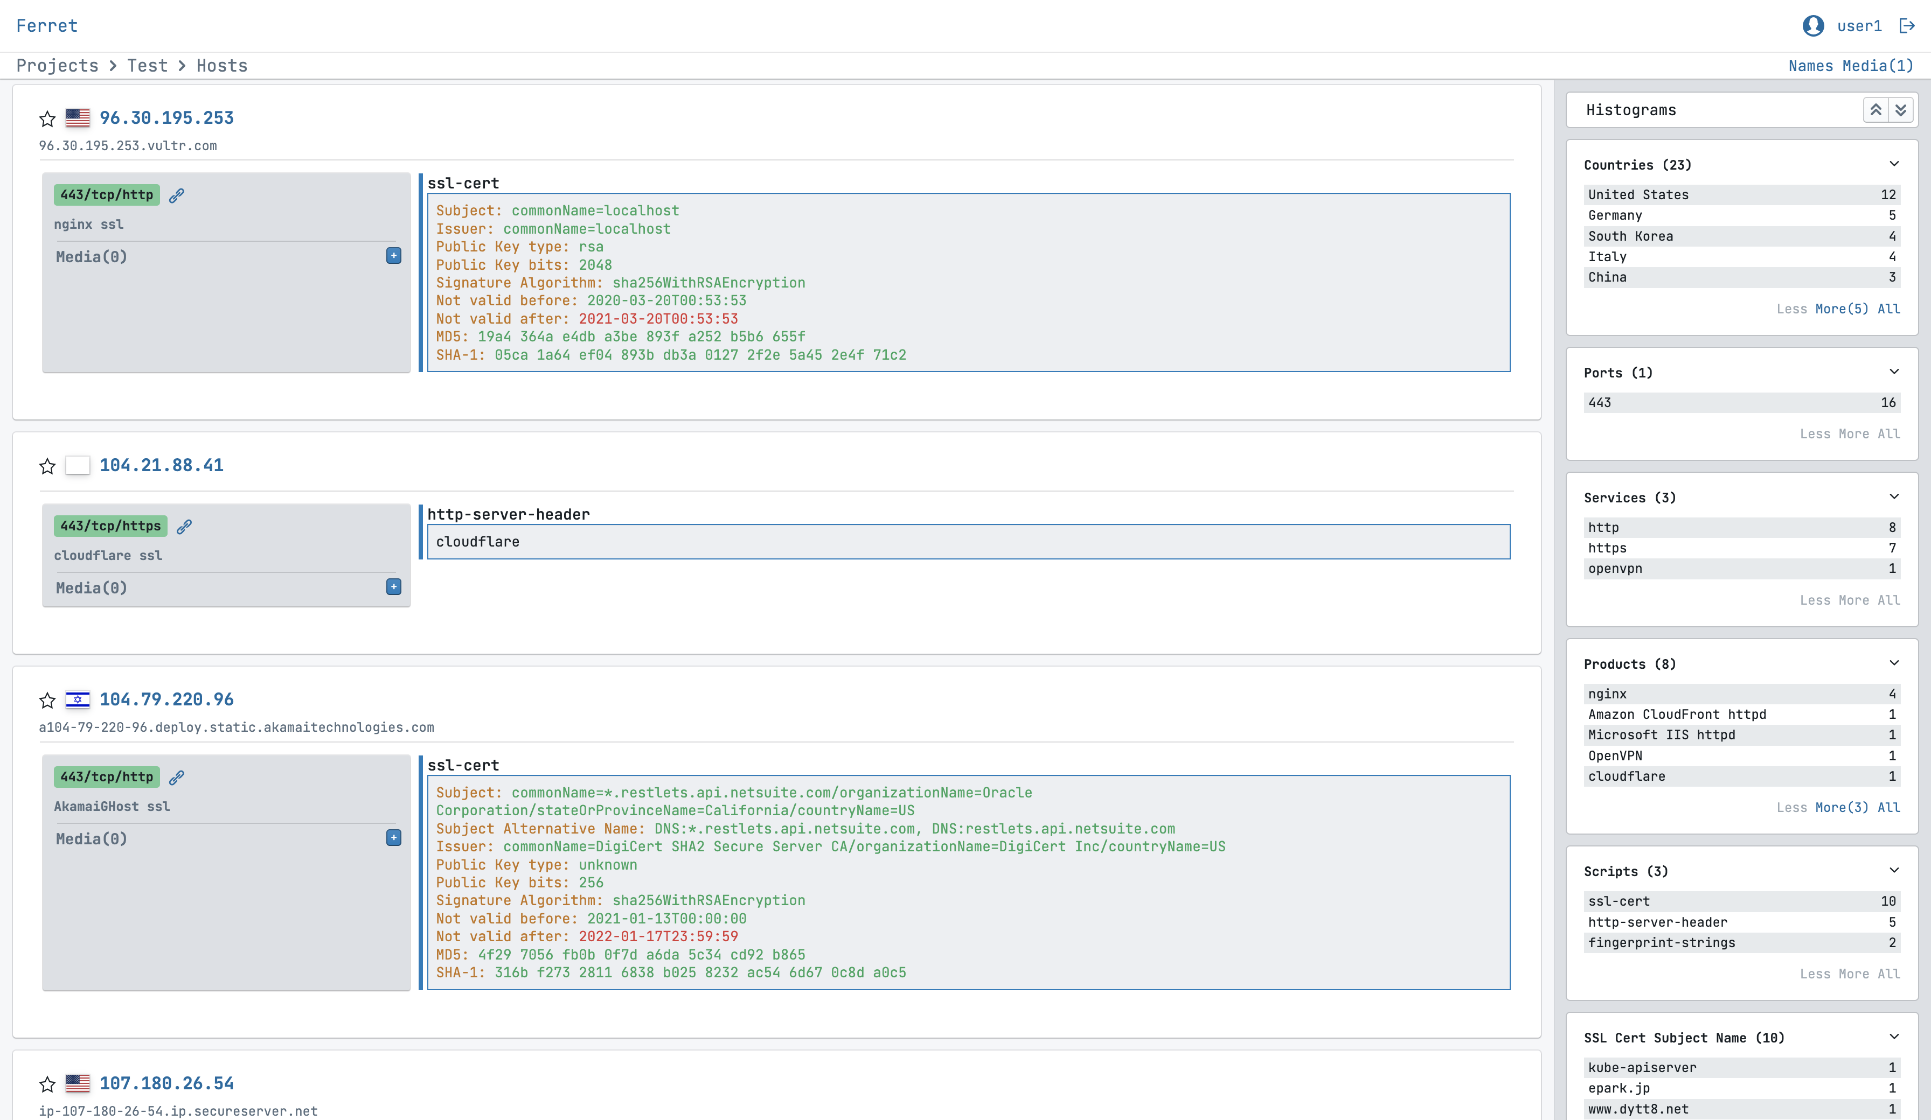Show All countries
This screenshot has height=1120, width=1931.
[1889, 309]
